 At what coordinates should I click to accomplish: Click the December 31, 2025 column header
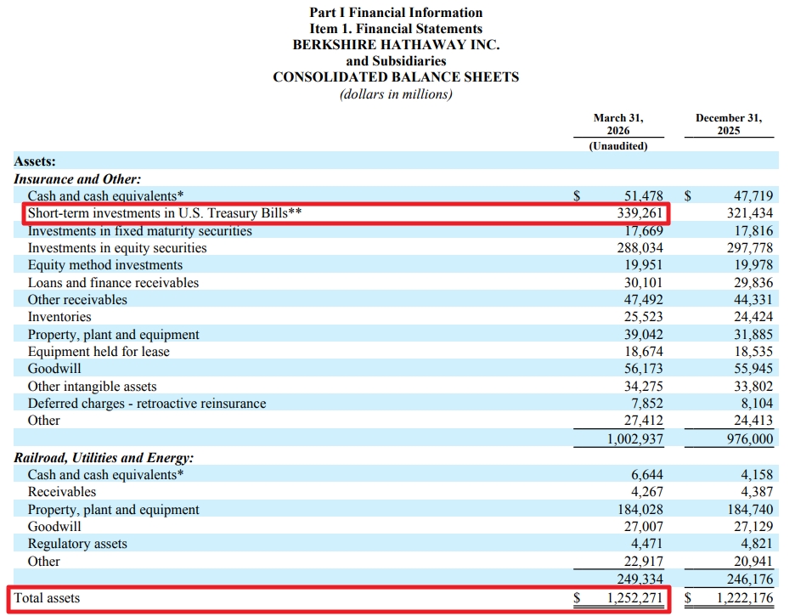click(729, 124)
